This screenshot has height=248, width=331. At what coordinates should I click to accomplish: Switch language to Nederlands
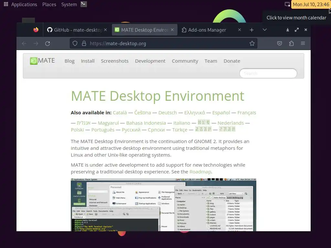pos(230,123)
